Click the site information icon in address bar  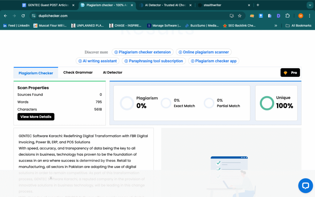(34, 16)
